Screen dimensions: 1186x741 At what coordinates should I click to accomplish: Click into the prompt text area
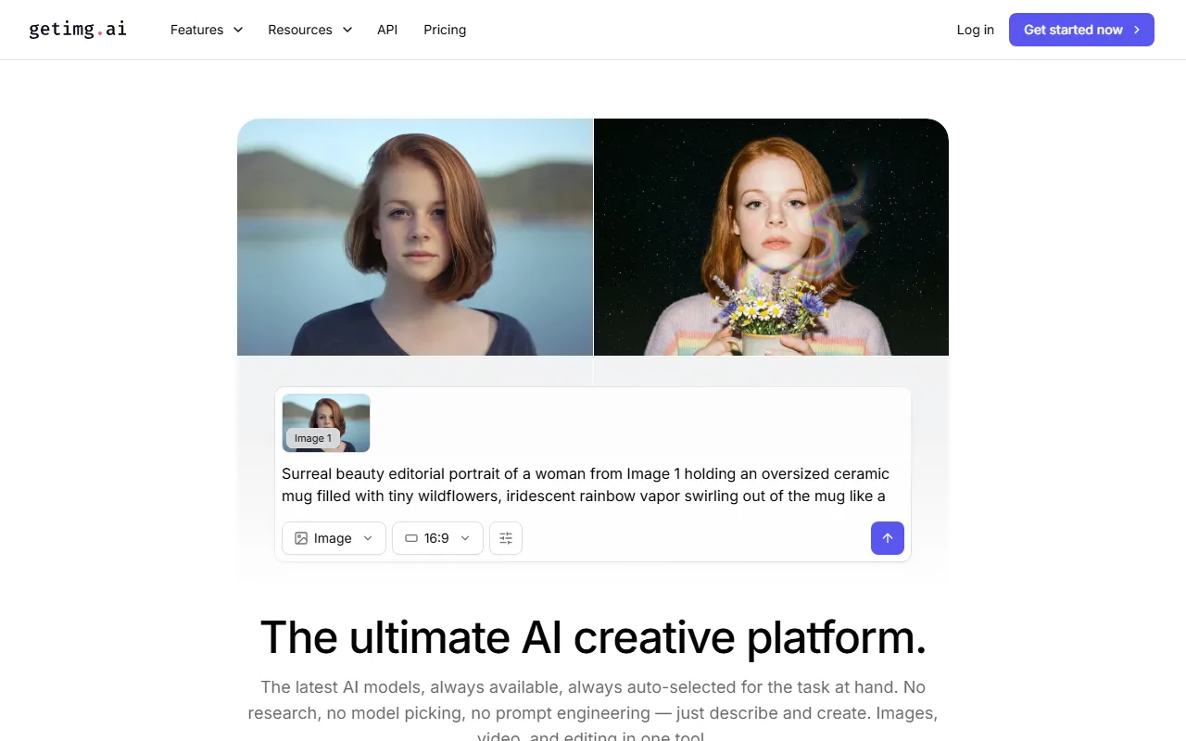pyautogui.click(x=584, y=484)
